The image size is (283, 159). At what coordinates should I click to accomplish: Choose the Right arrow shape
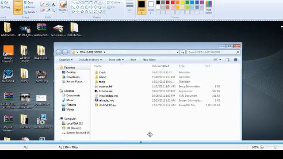pos(91,7)
